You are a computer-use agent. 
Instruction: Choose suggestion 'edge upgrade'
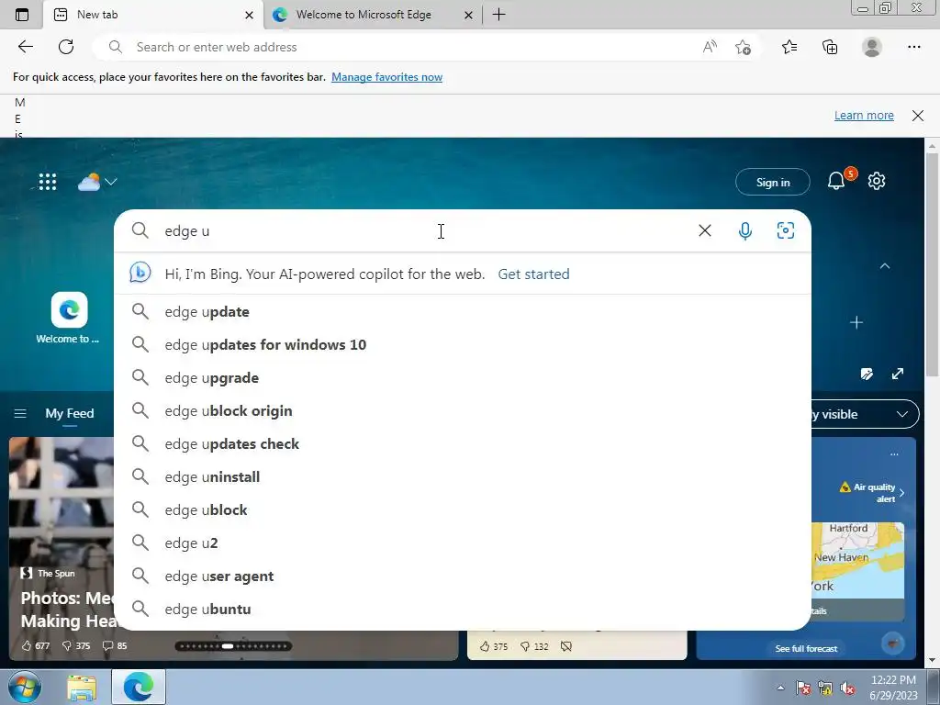coord(463,377)
